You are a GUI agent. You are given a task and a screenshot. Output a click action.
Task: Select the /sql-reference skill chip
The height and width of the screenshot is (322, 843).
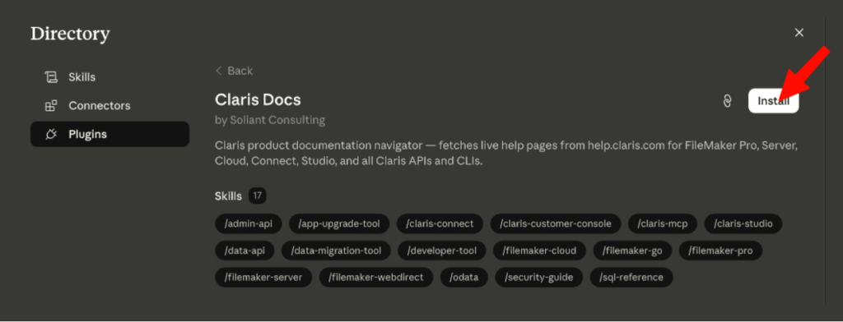pyautogui.click(x=631, y=278)
